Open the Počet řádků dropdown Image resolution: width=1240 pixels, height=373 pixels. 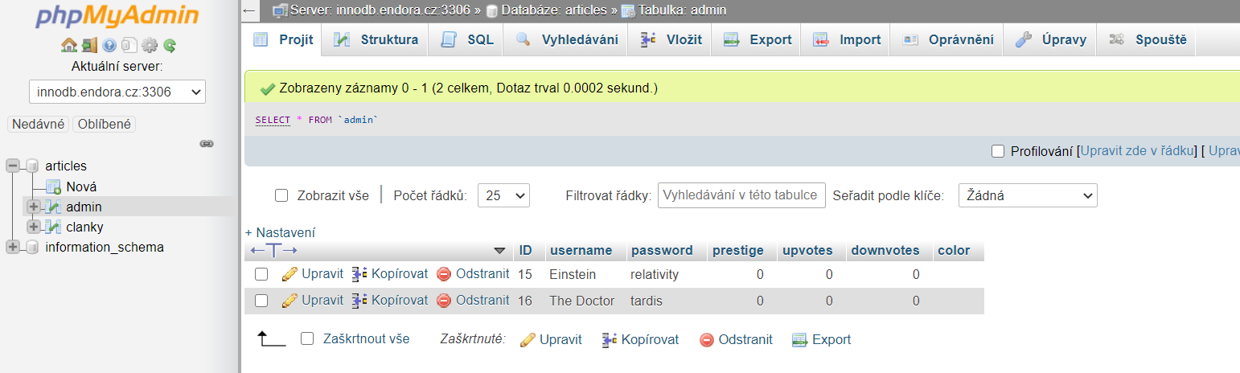pos(503,195)
